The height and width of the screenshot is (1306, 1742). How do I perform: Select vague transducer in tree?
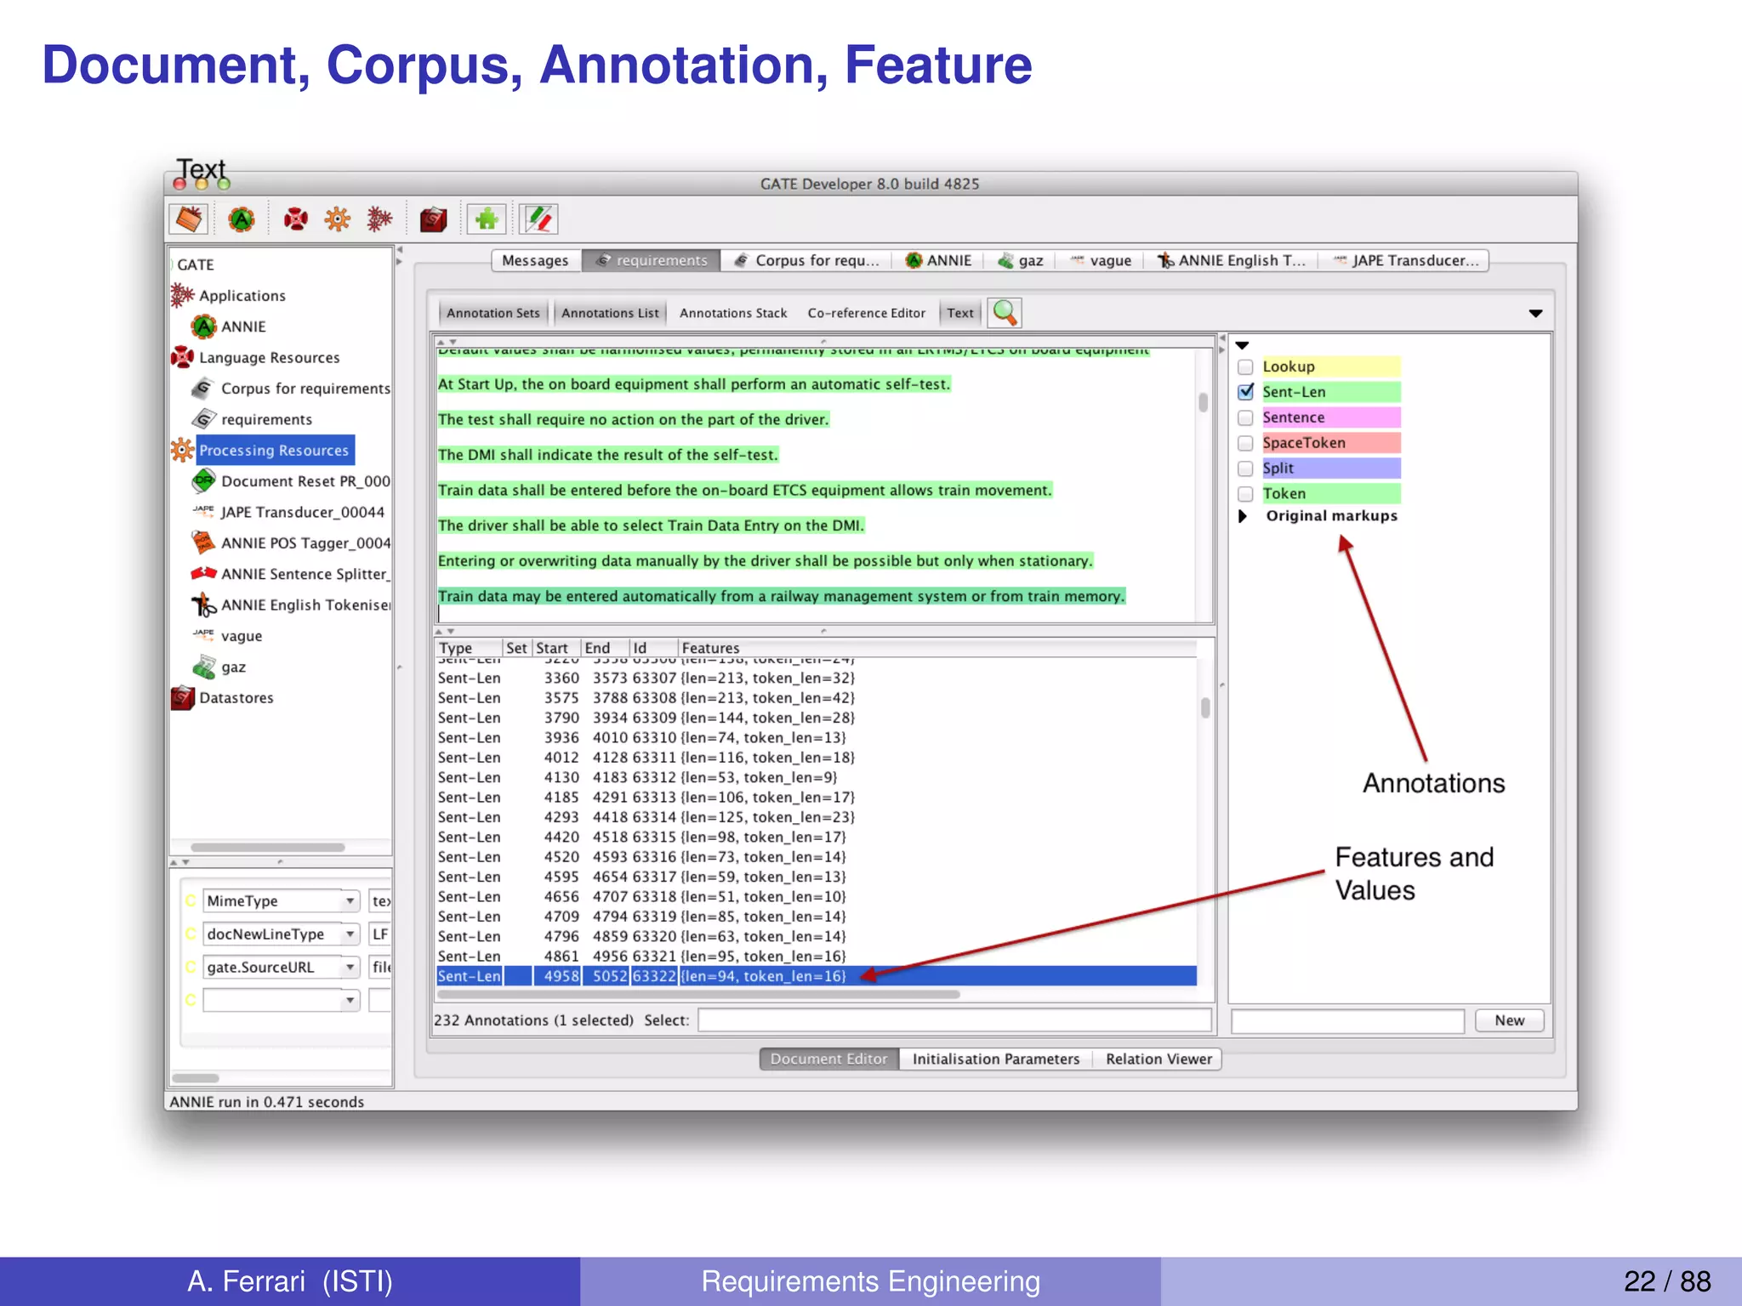tap(241, 636)
